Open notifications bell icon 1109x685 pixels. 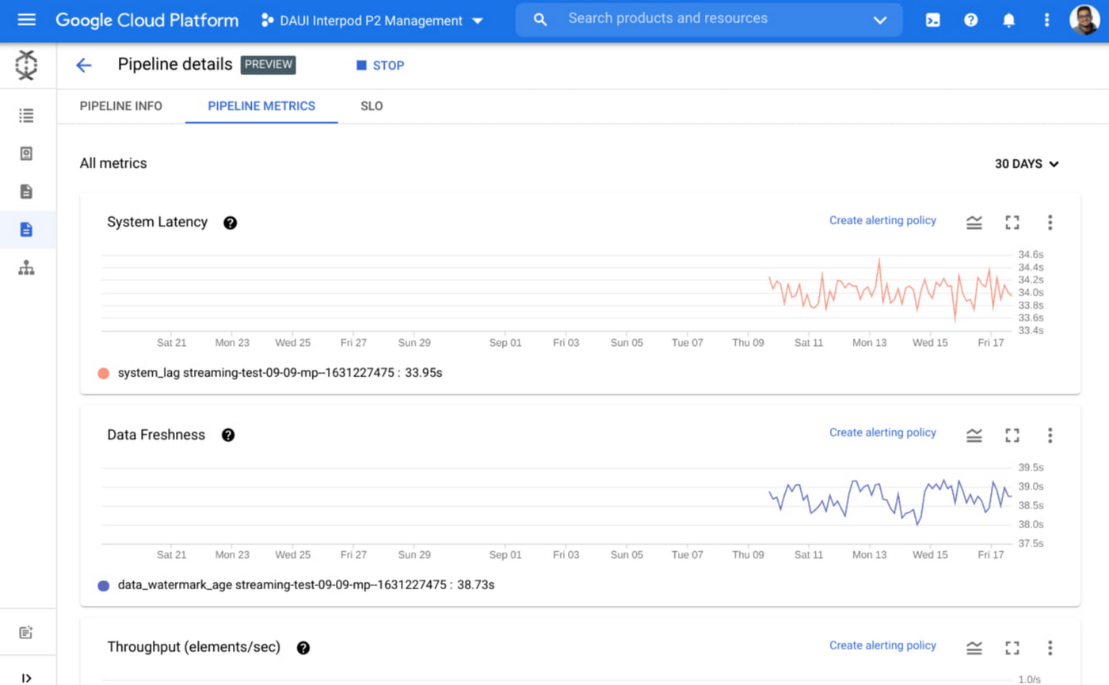(1009, 21)
